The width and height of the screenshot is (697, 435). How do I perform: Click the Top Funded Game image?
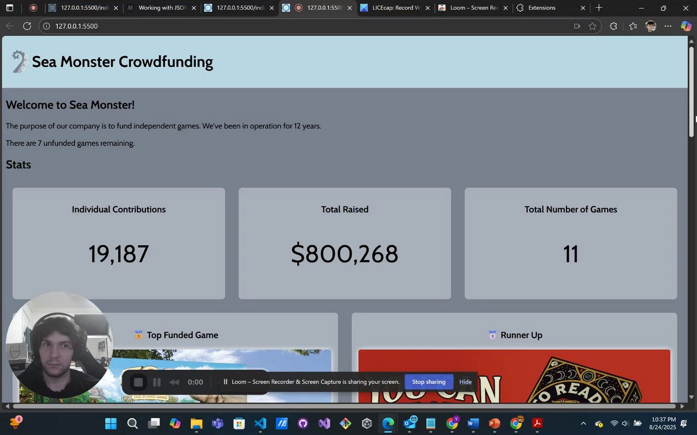[x=175, y=376]
